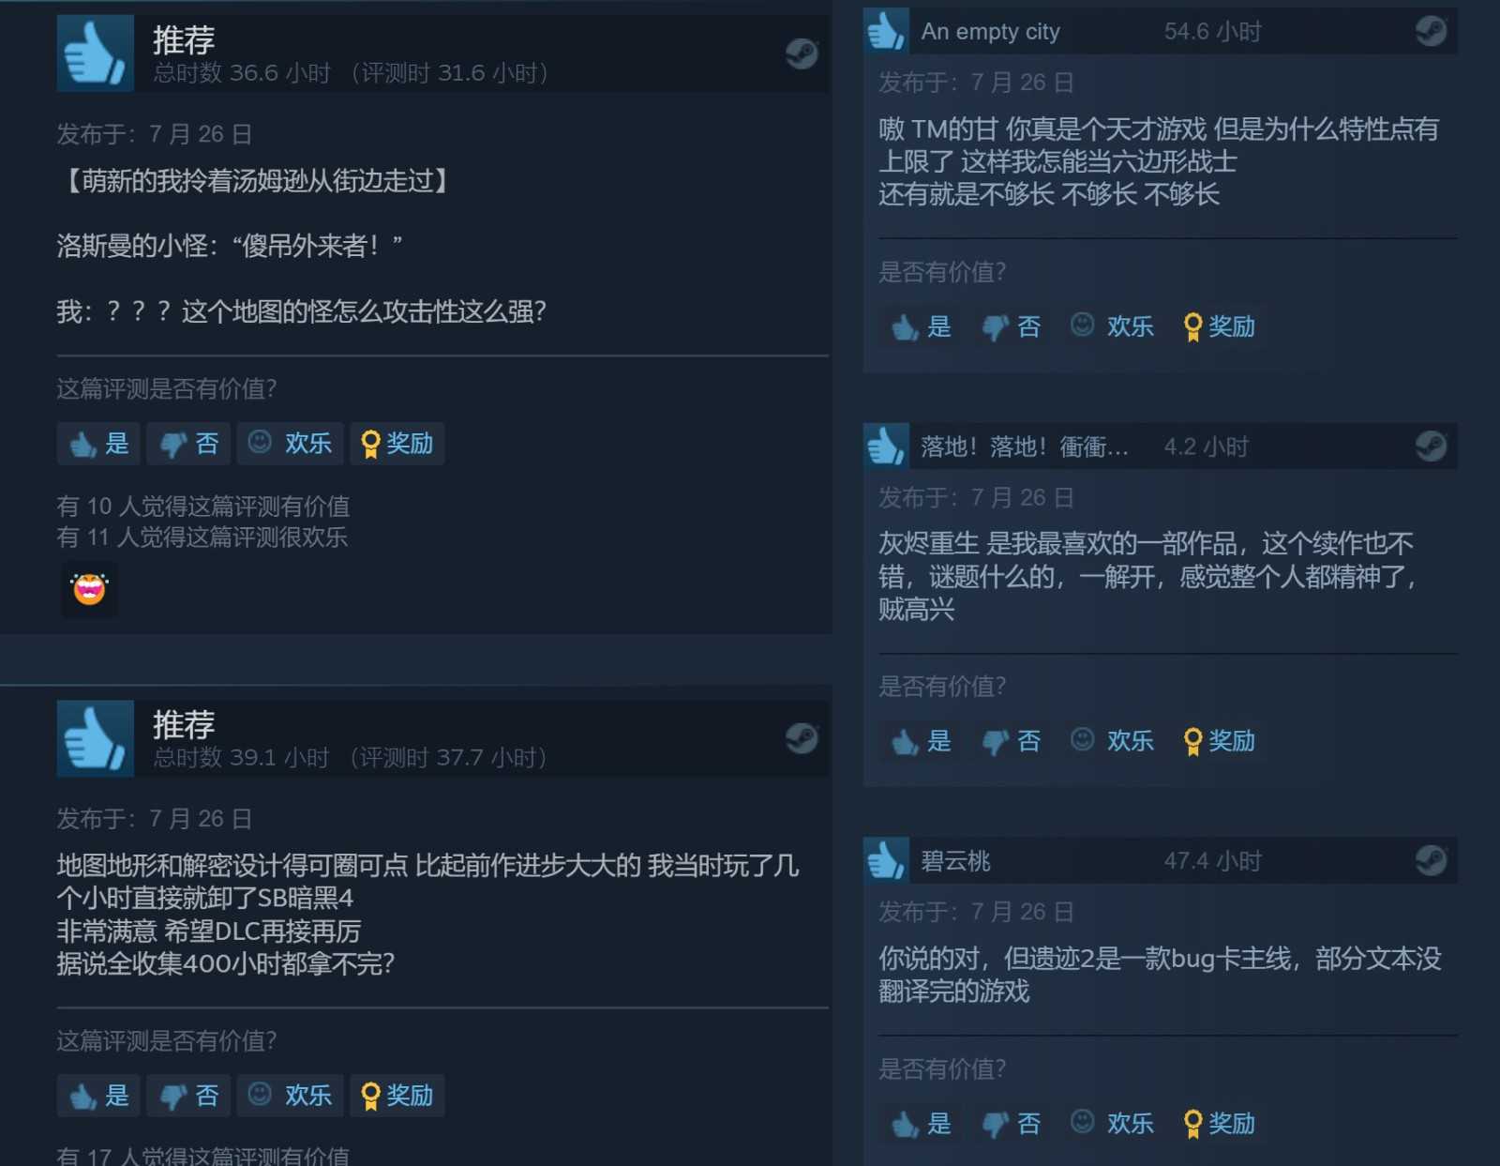Click thumbs-up icon next to An empty city

(886, 31)
